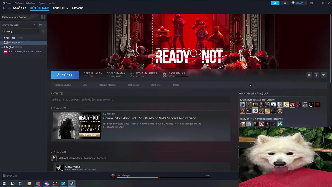Open Topluluk Merkezi link
This screenshot has width=332, height=187.
(107, 85)
